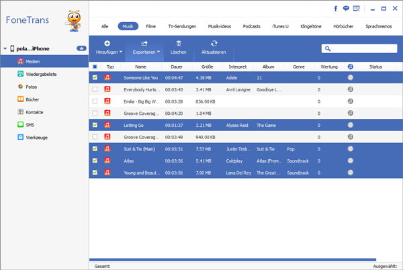Check the 00:04:20 Groove Coverage checkbox

pyautogui.click(x=95, y=113)
